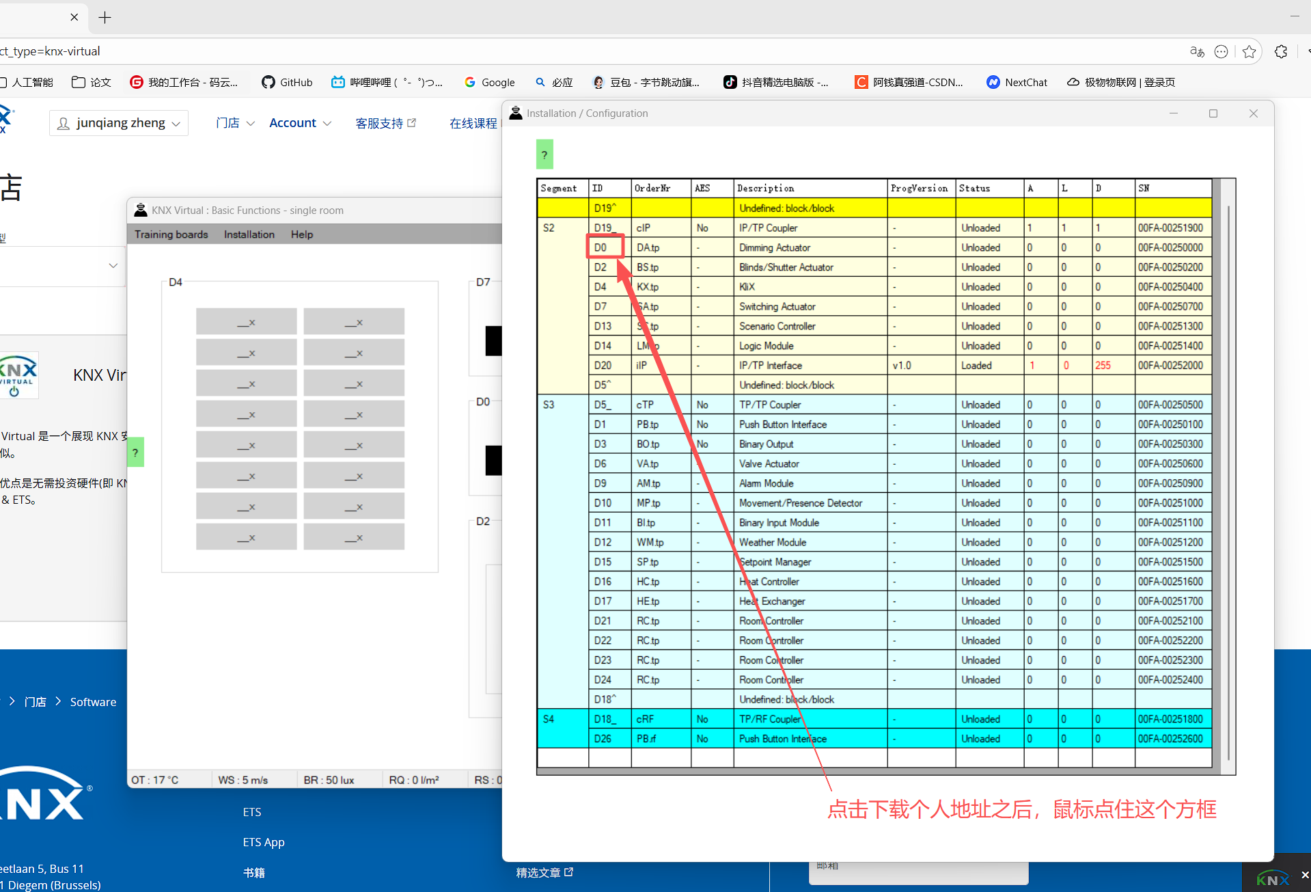Open the browser translate icon in address bar
1311x892 pixels.
[x=1196, y=51]
